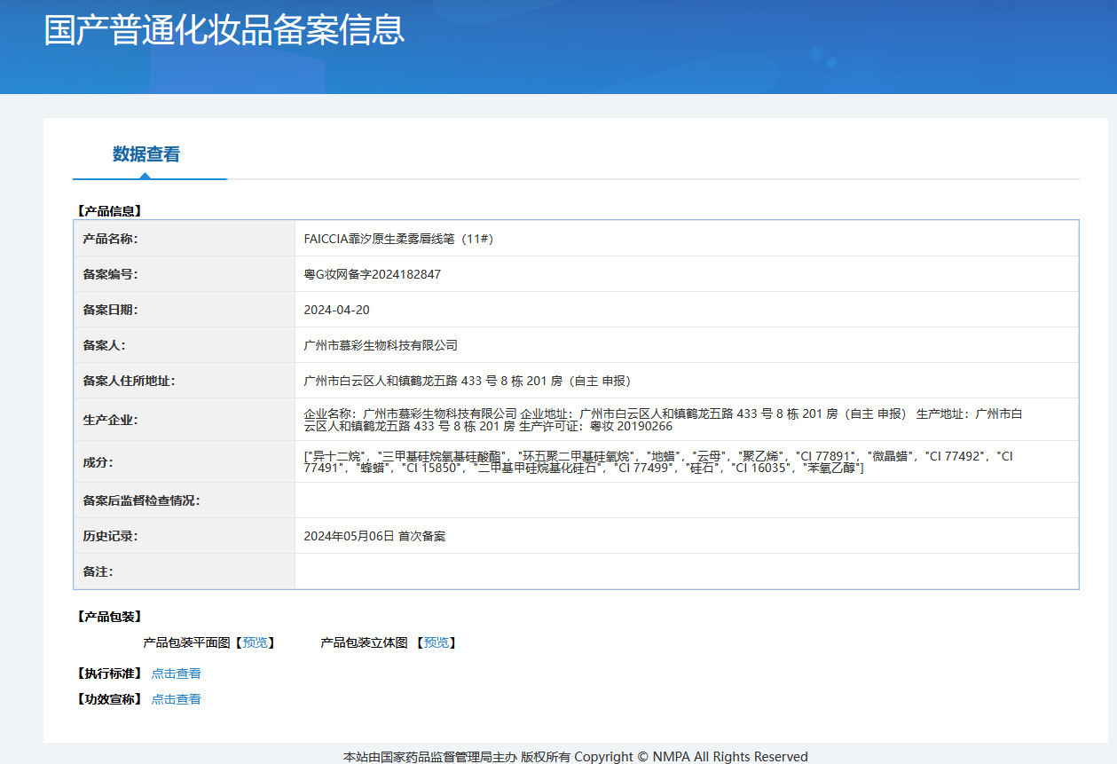The width and height of the screenshot is (1117, 764).
Task: Click the 历史记录 row label
Action: click(110, 536)
